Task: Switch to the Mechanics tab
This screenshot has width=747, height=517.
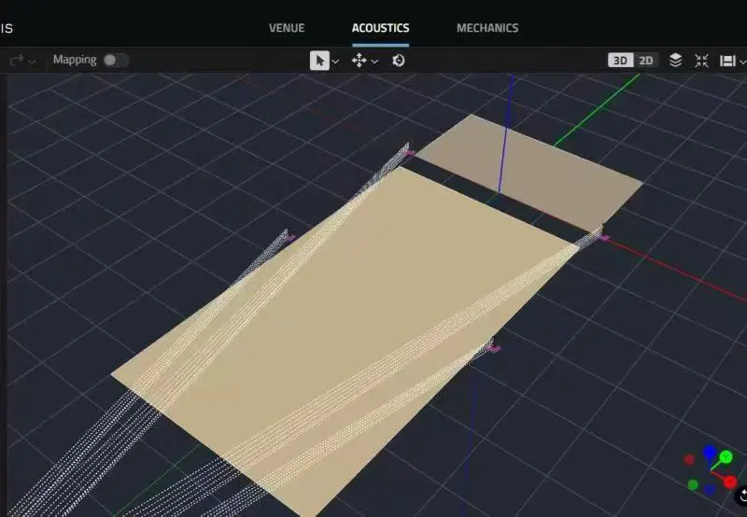Action: tap(487, 28)
